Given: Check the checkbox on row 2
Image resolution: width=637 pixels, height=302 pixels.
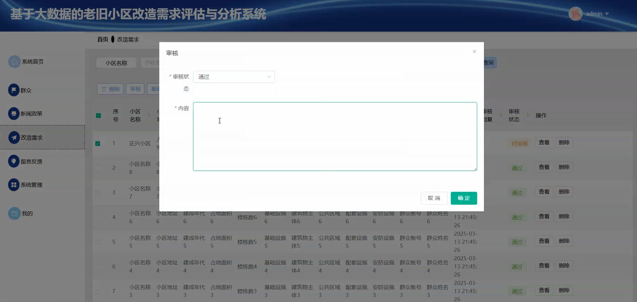Looking at the screenshot, I should tap(98, 168).
